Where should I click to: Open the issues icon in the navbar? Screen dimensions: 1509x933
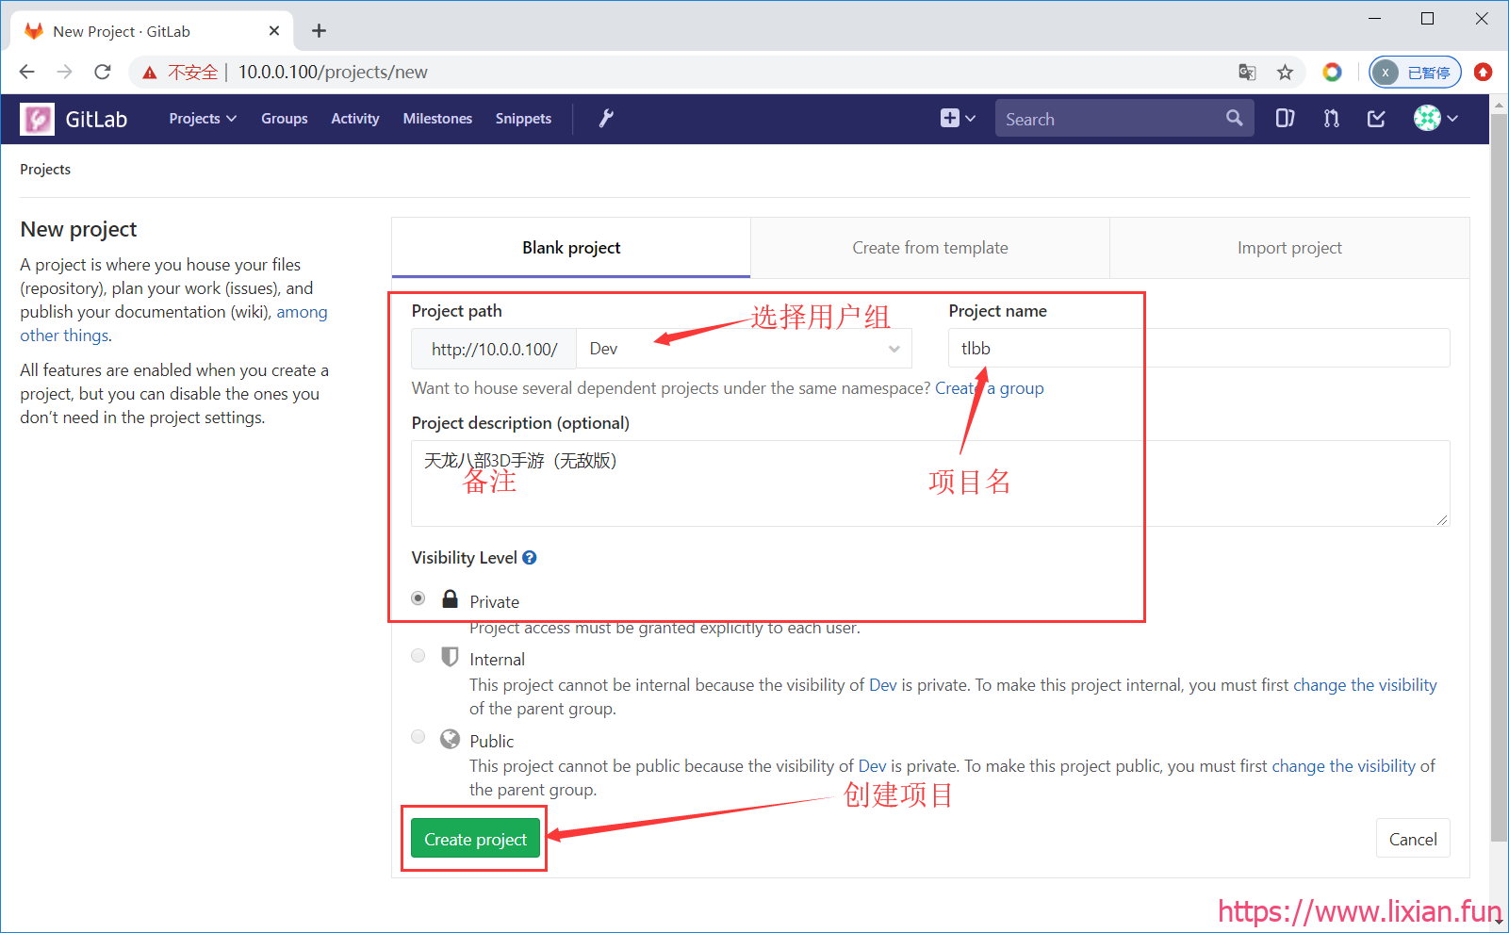pyautogui.click(x=1285, y=119)
